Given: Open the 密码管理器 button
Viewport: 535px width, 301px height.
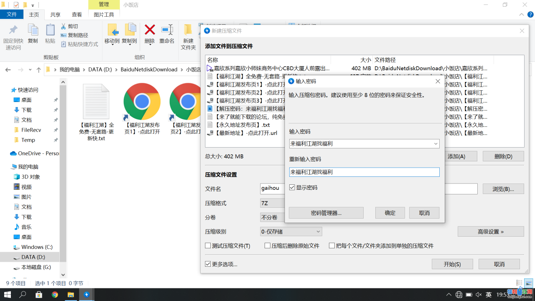Looking at the screenshot, I should (x=326, y=213).
